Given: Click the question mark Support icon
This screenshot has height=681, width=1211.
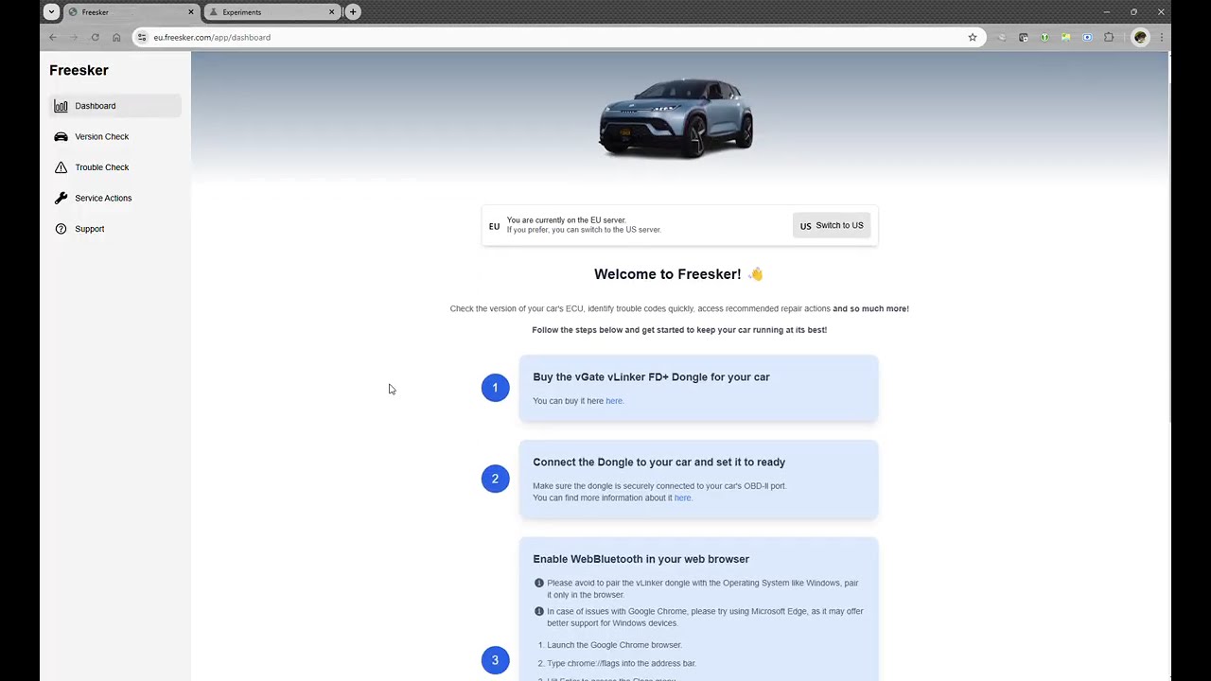Looking at the screenshot, I should pos(61,229).
